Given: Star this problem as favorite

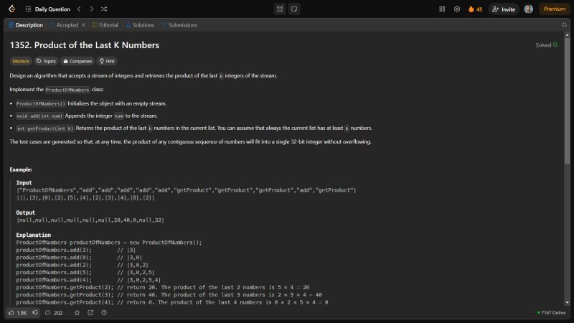Looking at the screenshot, I should [x=77, y=313].
